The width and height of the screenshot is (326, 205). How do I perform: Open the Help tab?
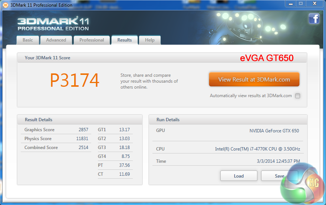(150, 40)
